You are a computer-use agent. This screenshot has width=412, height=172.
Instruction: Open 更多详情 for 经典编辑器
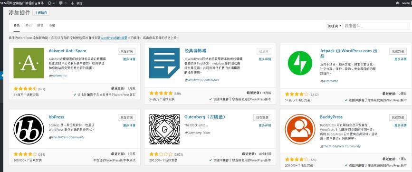[x=265, y=59]
